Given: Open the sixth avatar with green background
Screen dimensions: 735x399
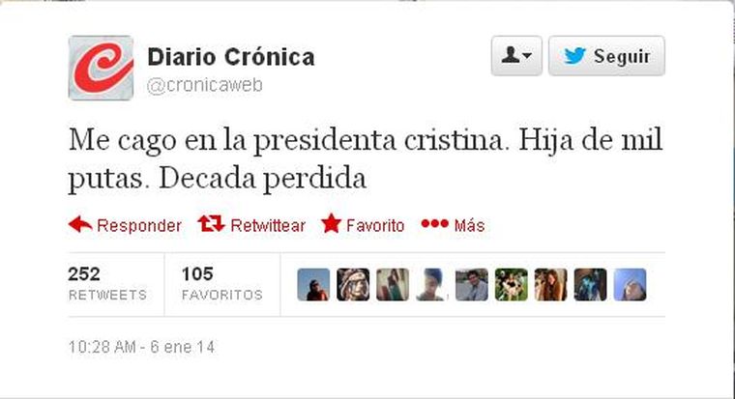Looking at the screenshot, I should (x=511, y=284).
